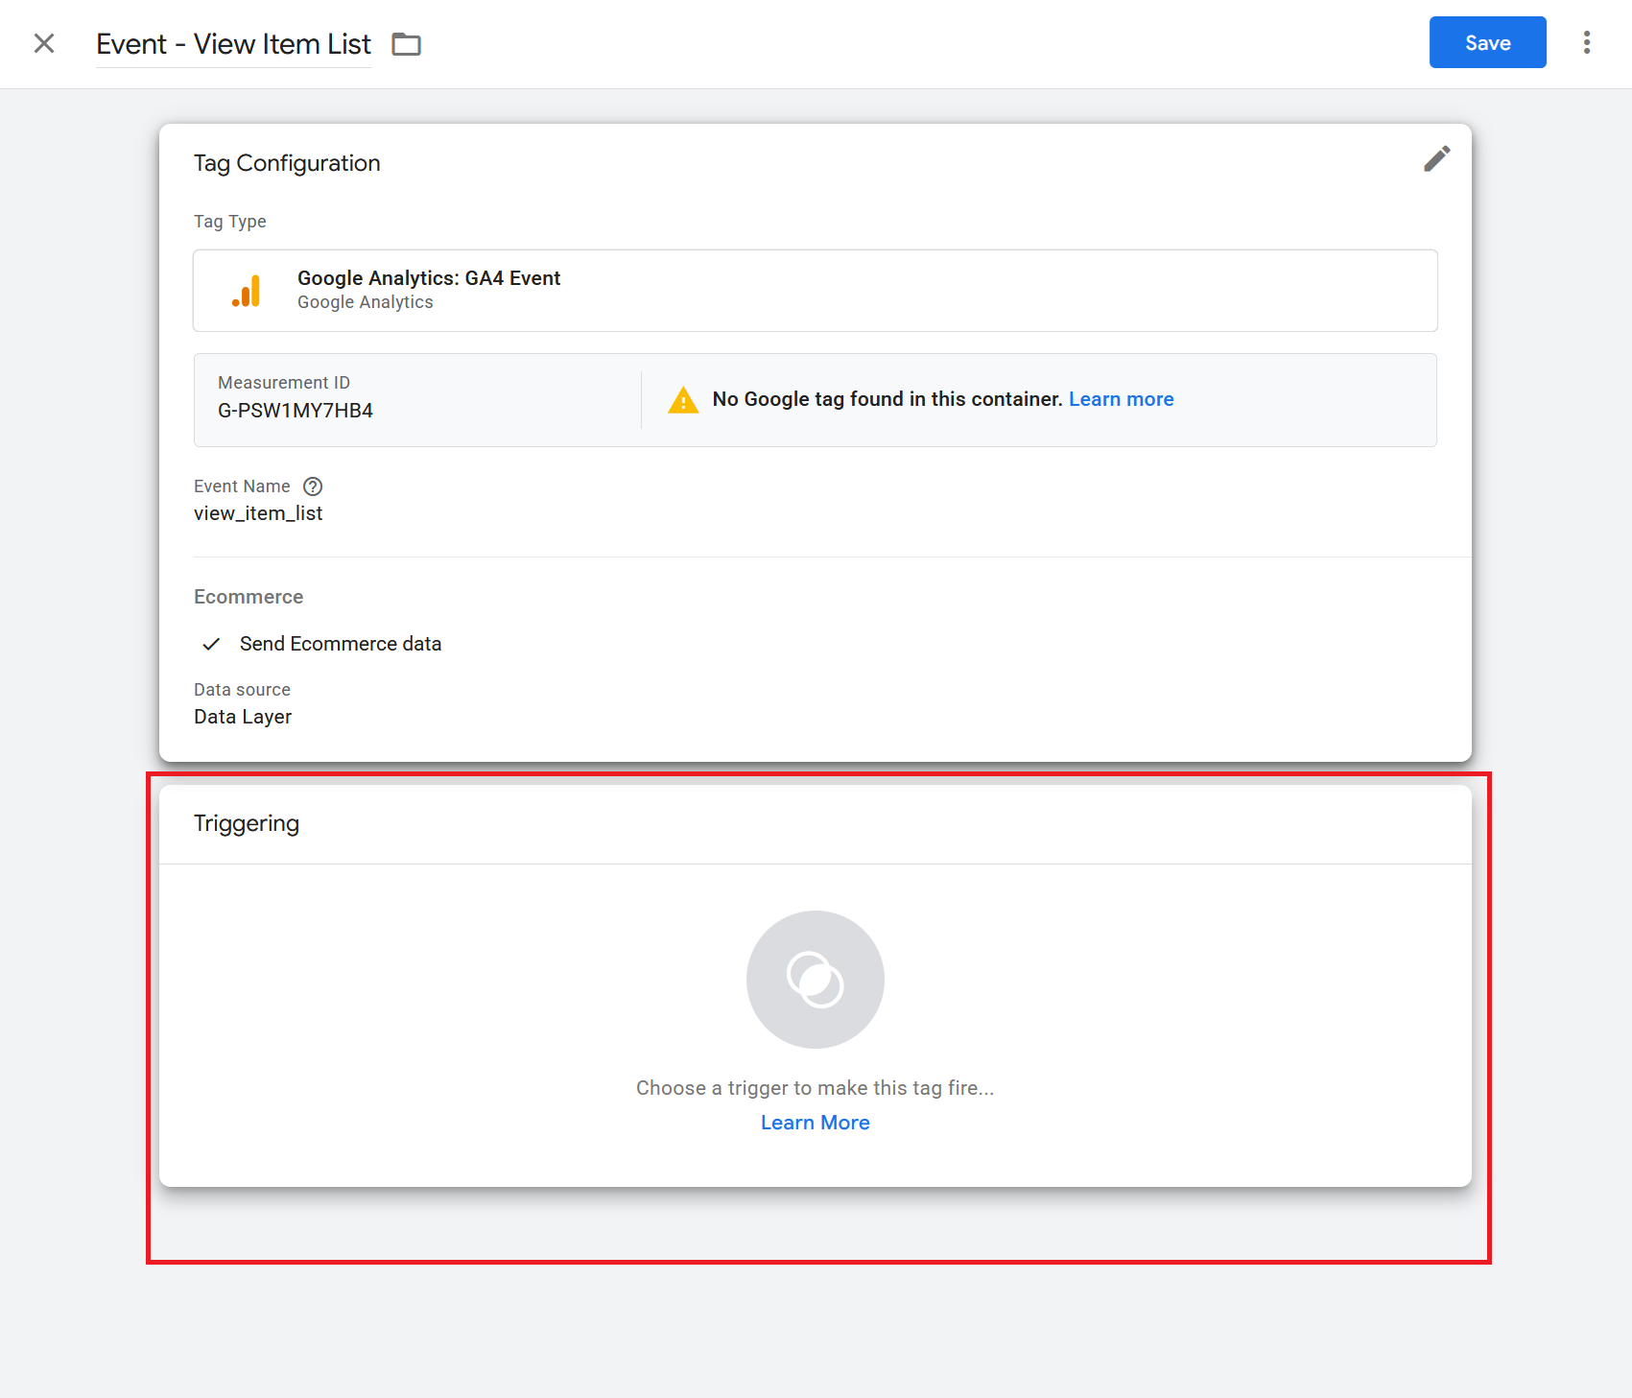Click the Event Name help question icon
1632x1398 pixels.
[313, 486]
